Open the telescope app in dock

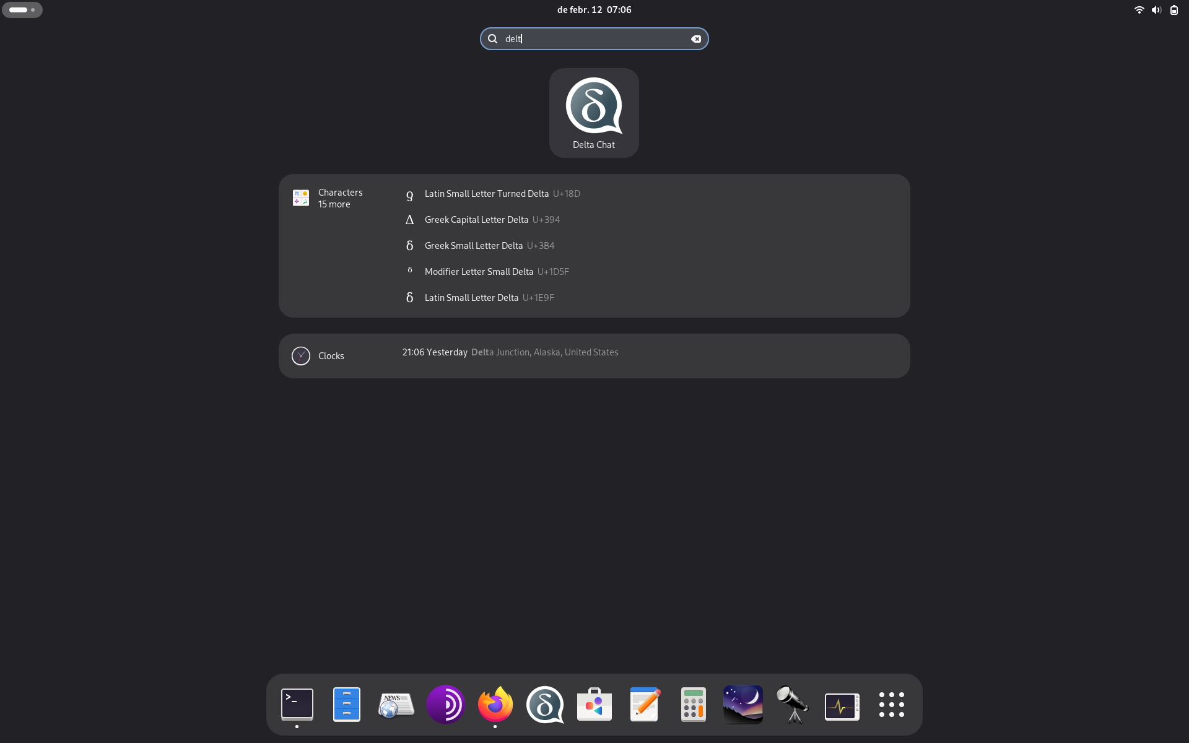pos(793,705)
